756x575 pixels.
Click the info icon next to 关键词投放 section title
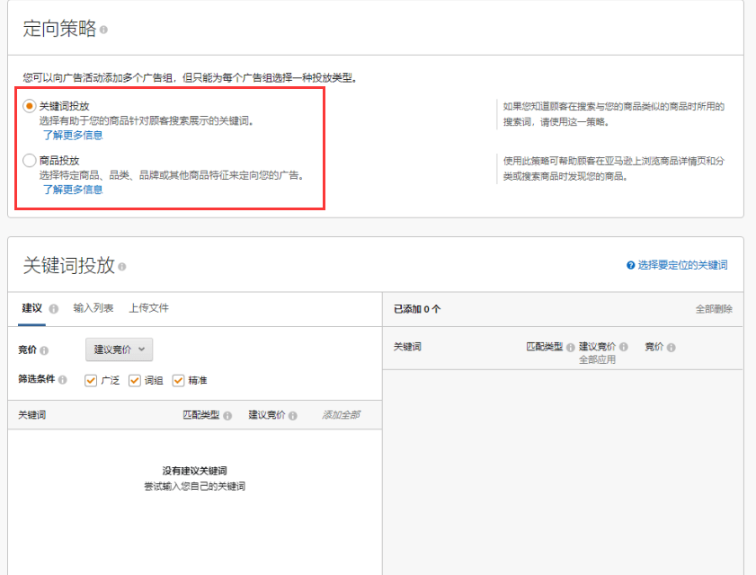(x=122, y=267)
